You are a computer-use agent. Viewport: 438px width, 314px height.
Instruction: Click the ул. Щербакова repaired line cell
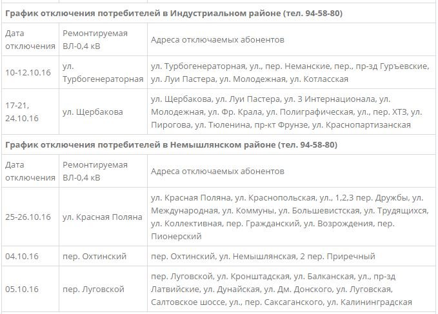point(93,112)
